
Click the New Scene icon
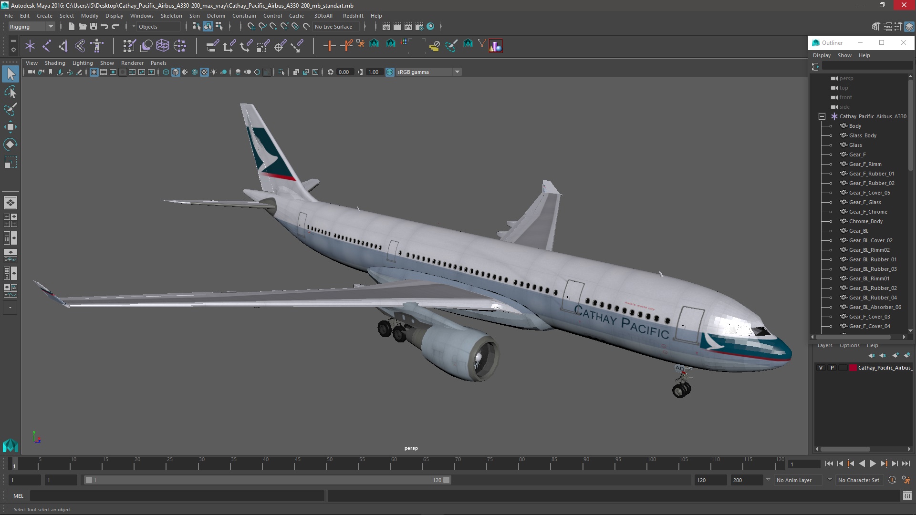71,27
